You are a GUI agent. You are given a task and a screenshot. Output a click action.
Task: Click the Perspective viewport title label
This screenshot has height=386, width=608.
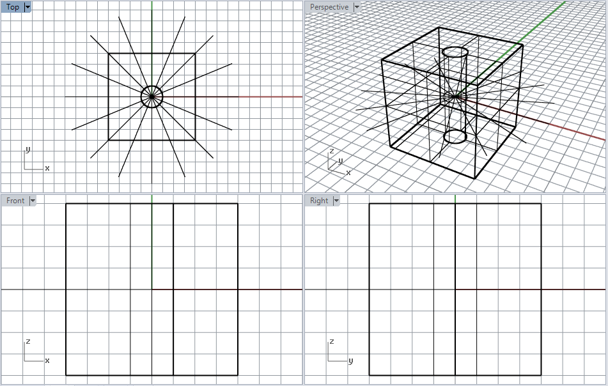[x=329, y=7]
